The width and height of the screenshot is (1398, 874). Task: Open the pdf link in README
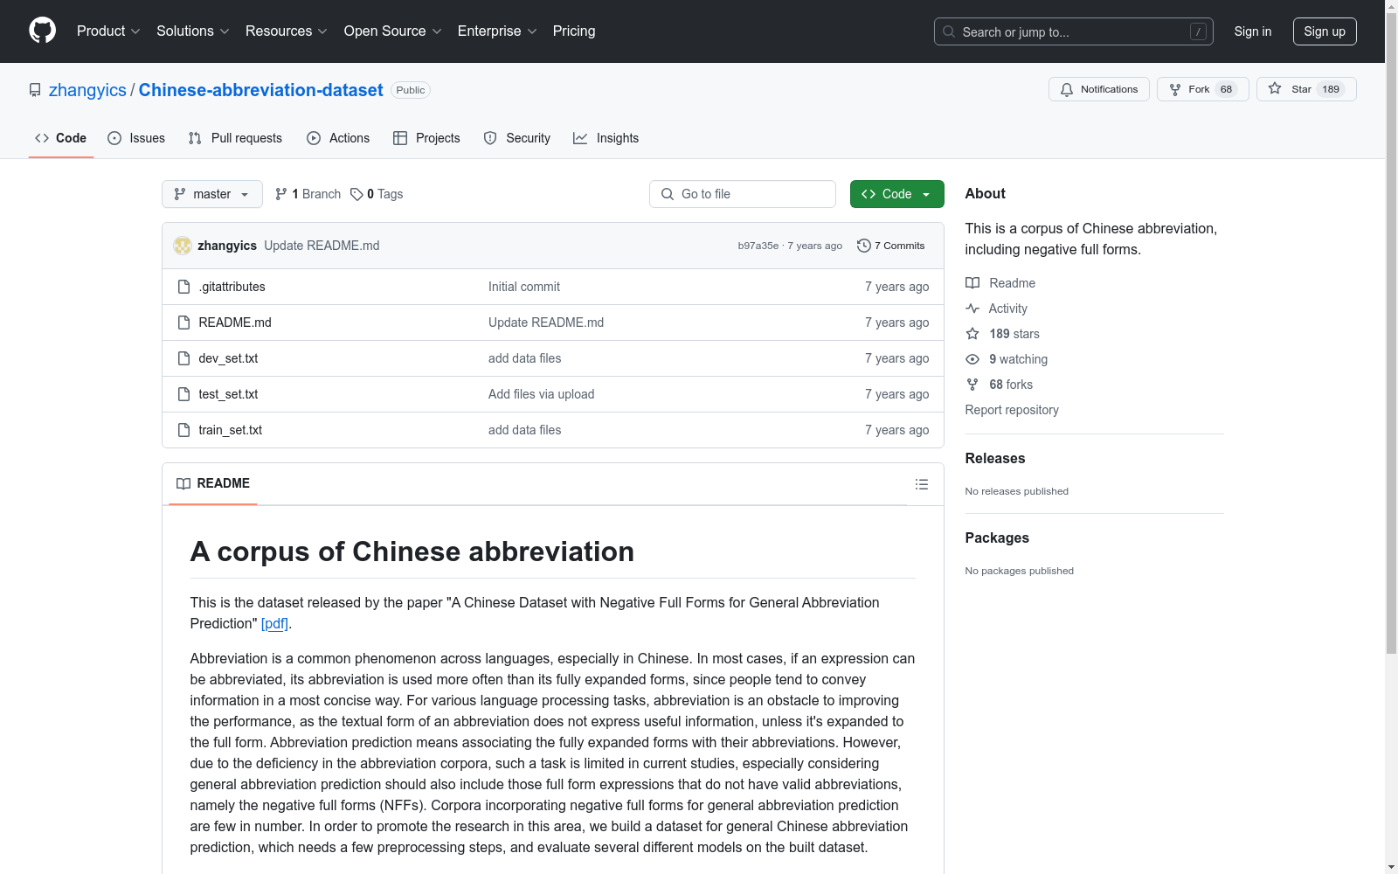coord(274,623)
